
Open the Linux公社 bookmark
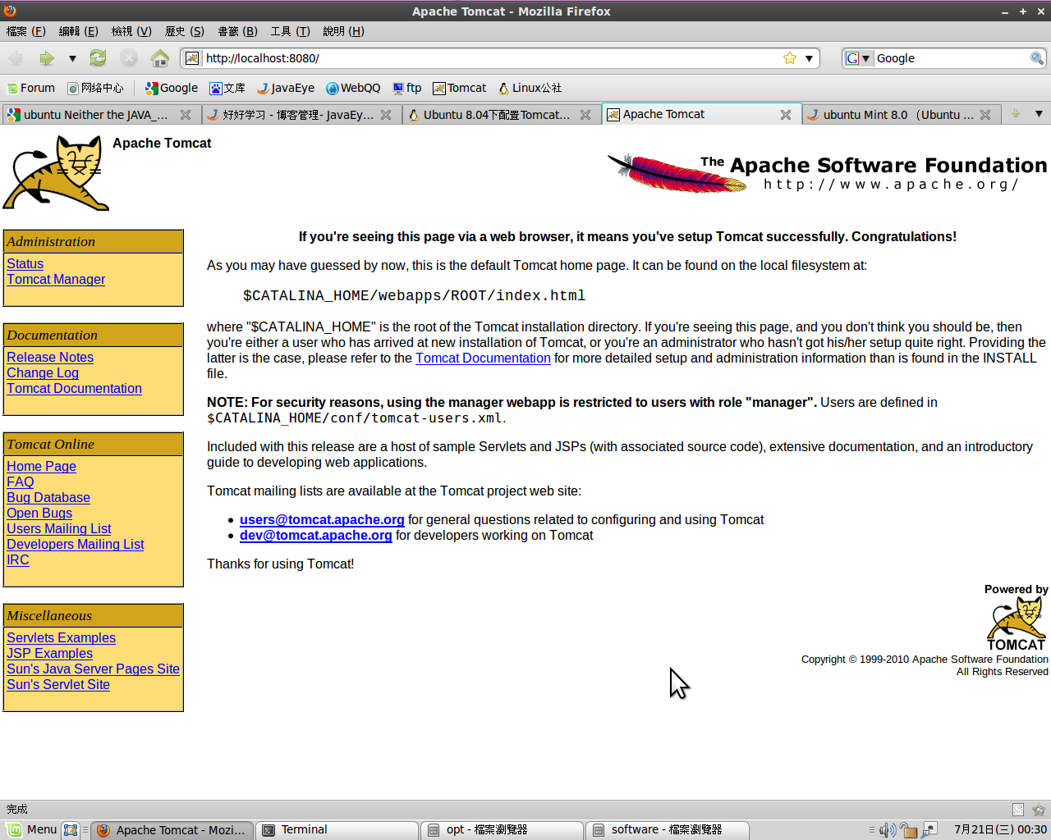click(x=530, y=88)
